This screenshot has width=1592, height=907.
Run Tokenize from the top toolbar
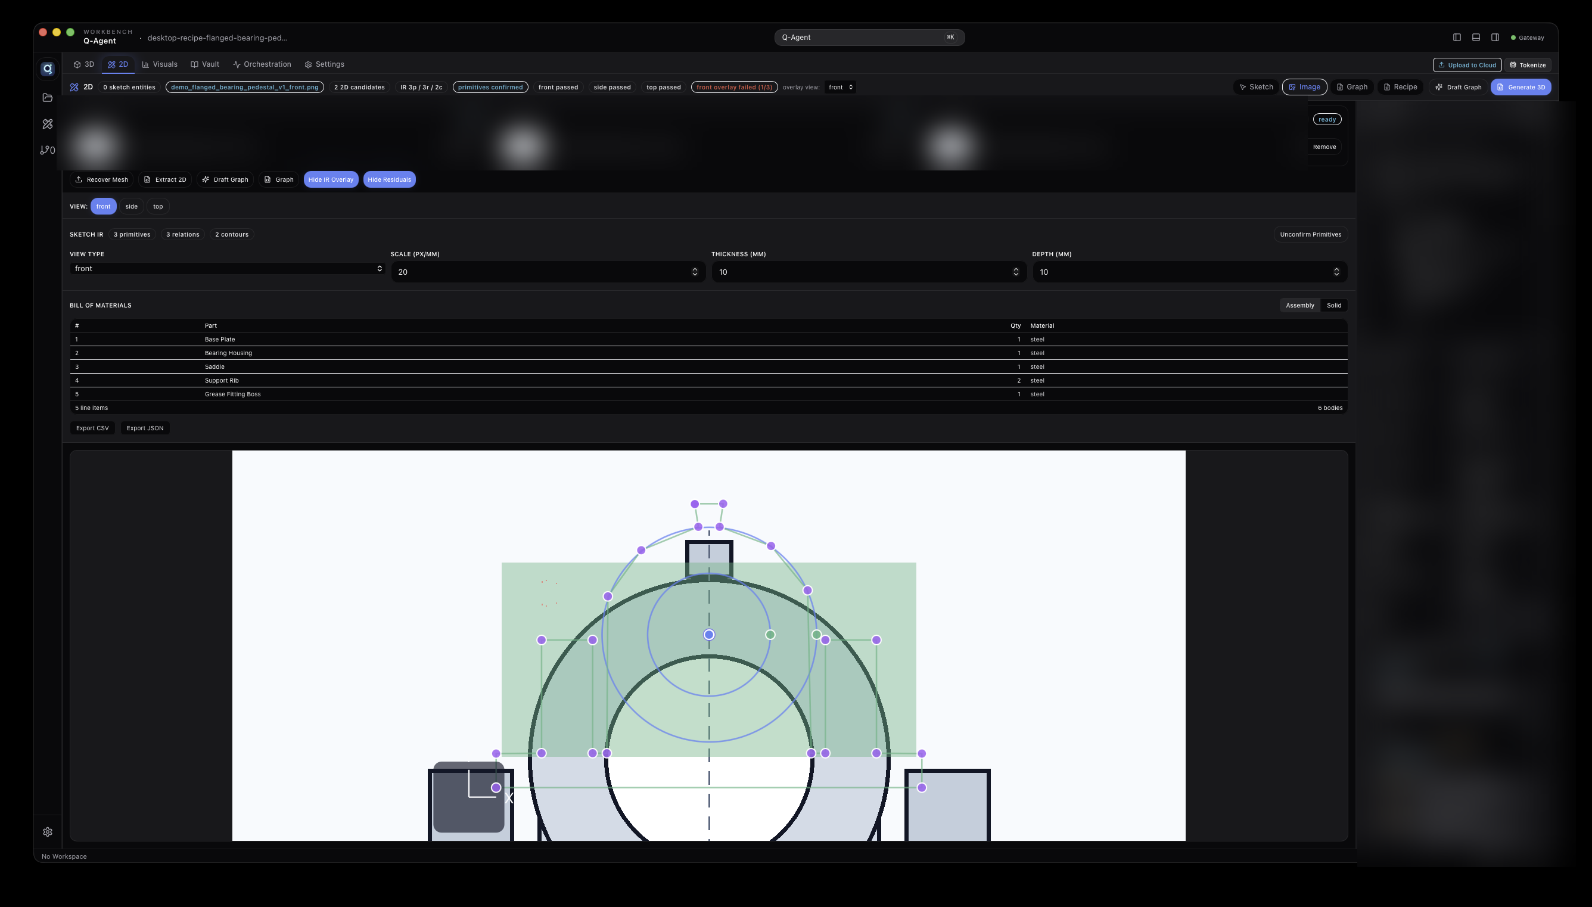(x=1527, y=65)
